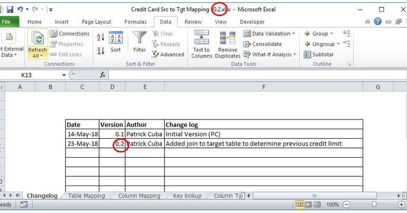Screen dimensions: 407x213
Task: Expand the Data Validation dropdown arrow
Action: [294, 34]
